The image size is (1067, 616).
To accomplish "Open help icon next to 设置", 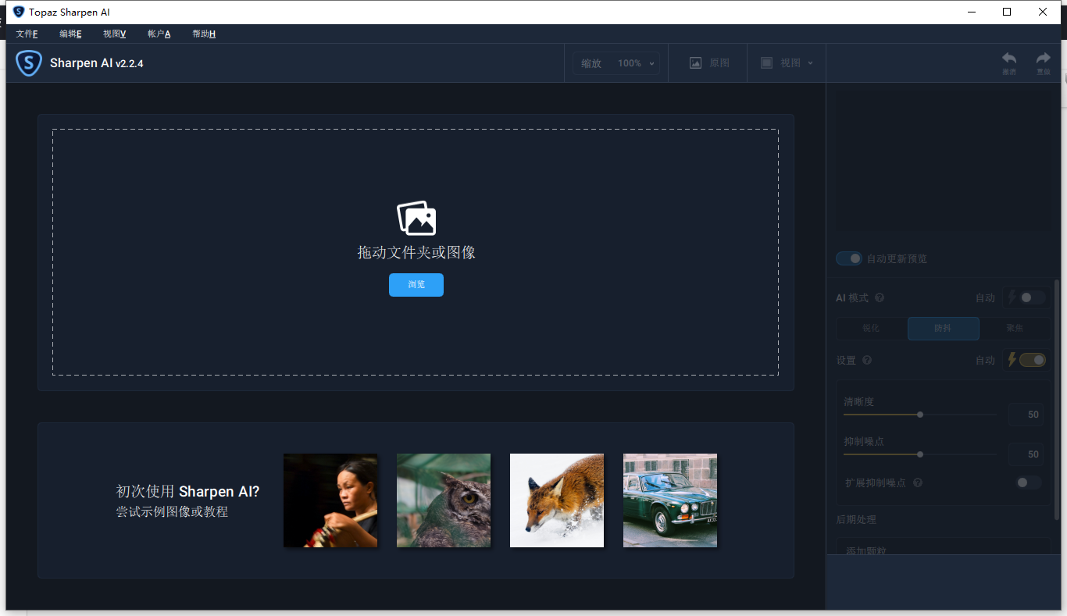I will (x=867, y=360).
